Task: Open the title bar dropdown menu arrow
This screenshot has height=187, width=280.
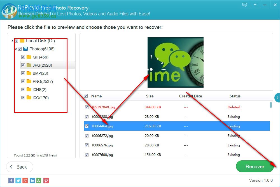Action: tap(255, 5)
